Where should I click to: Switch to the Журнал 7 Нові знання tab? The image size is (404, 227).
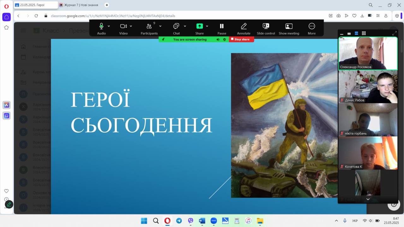[x=80, y=5]
